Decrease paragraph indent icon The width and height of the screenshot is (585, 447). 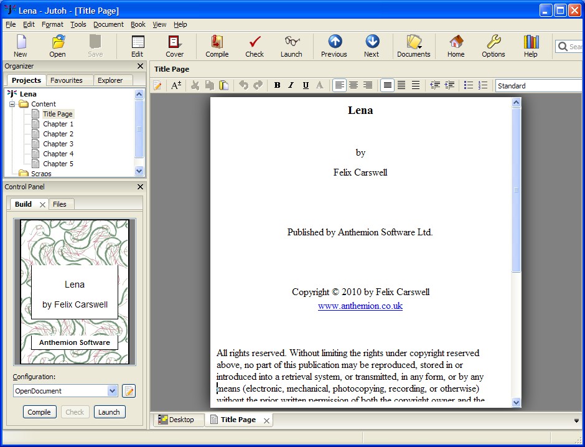435,85
